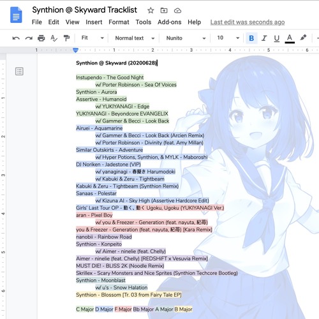Toggle bold formatting off
Image resolution: width=319 pixels, height=319 pixels.
click(251, 38)
